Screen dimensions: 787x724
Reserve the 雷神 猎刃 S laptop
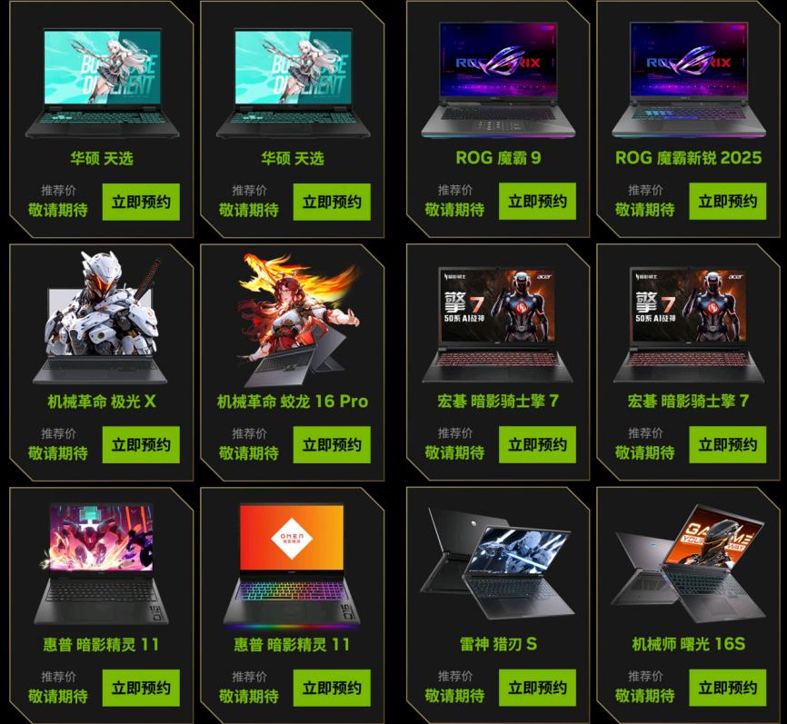click(537, 688)
